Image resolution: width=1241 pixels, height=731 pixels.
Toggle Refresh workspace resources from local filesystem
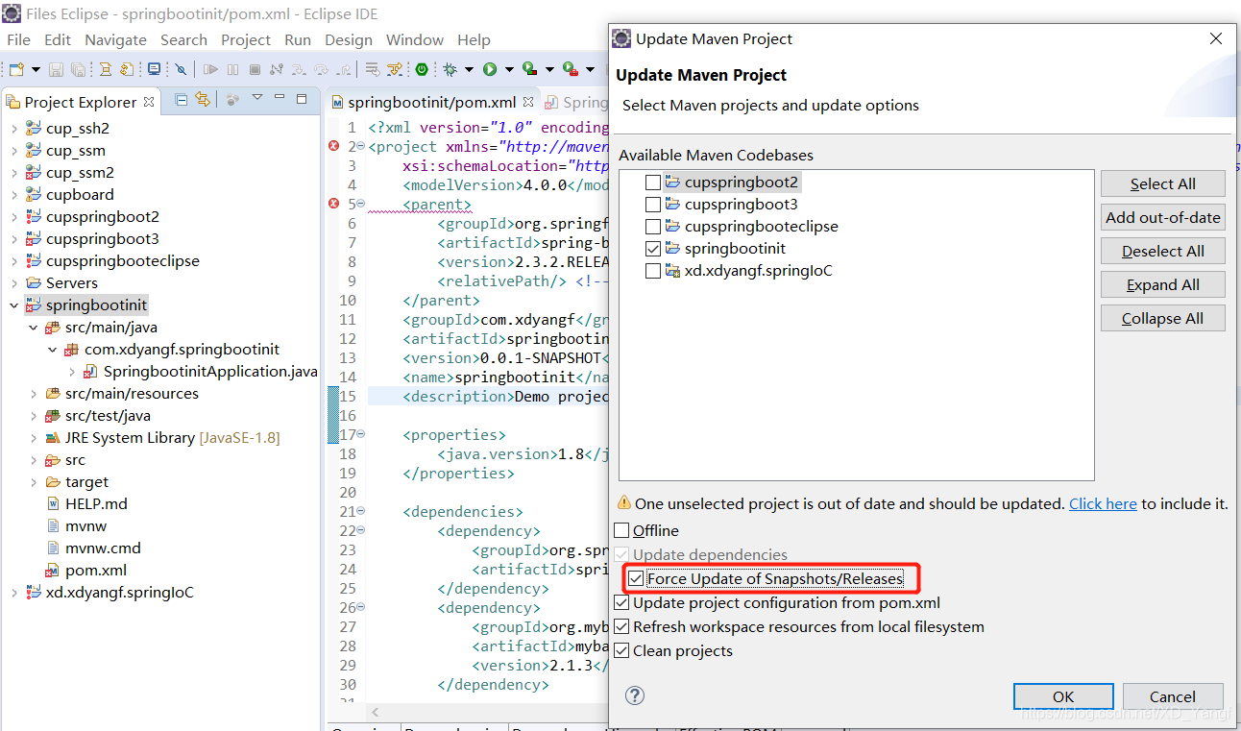coord(621,627)
